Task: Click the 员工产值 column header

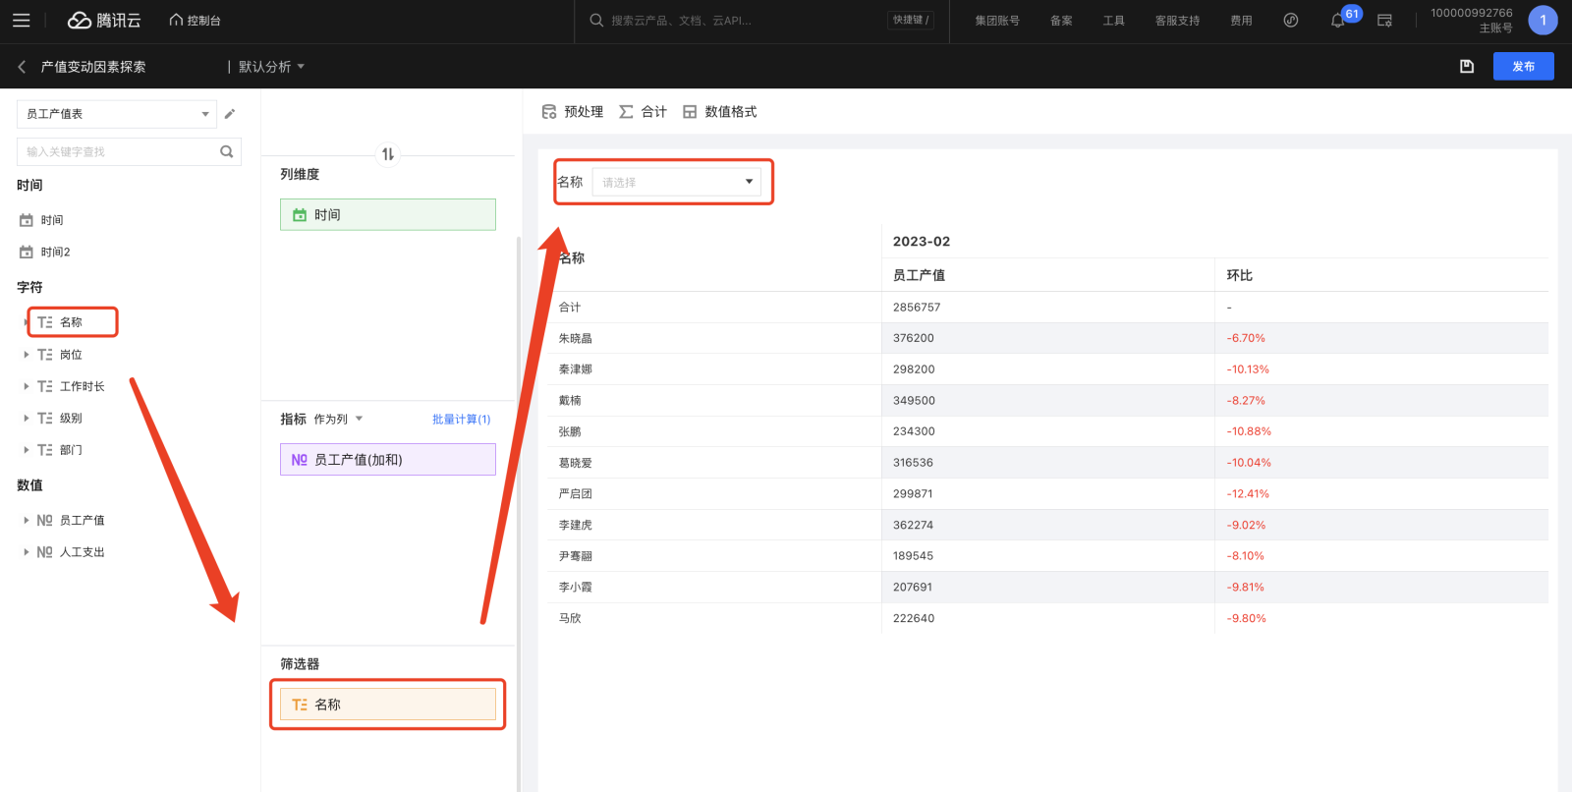Action: coord(919,275)
